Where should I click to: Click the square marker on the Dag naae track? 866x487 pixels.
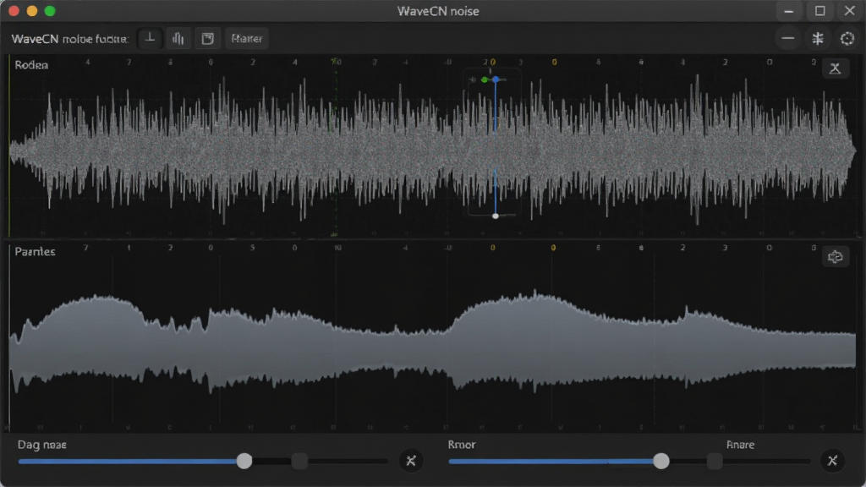299,461
